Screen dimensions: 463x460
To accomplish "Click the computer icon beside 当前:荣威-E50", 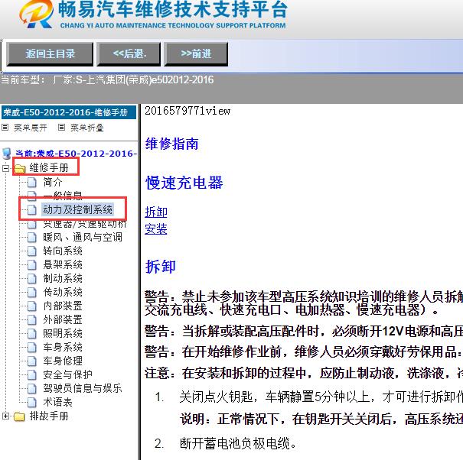I will coord(7,154).
